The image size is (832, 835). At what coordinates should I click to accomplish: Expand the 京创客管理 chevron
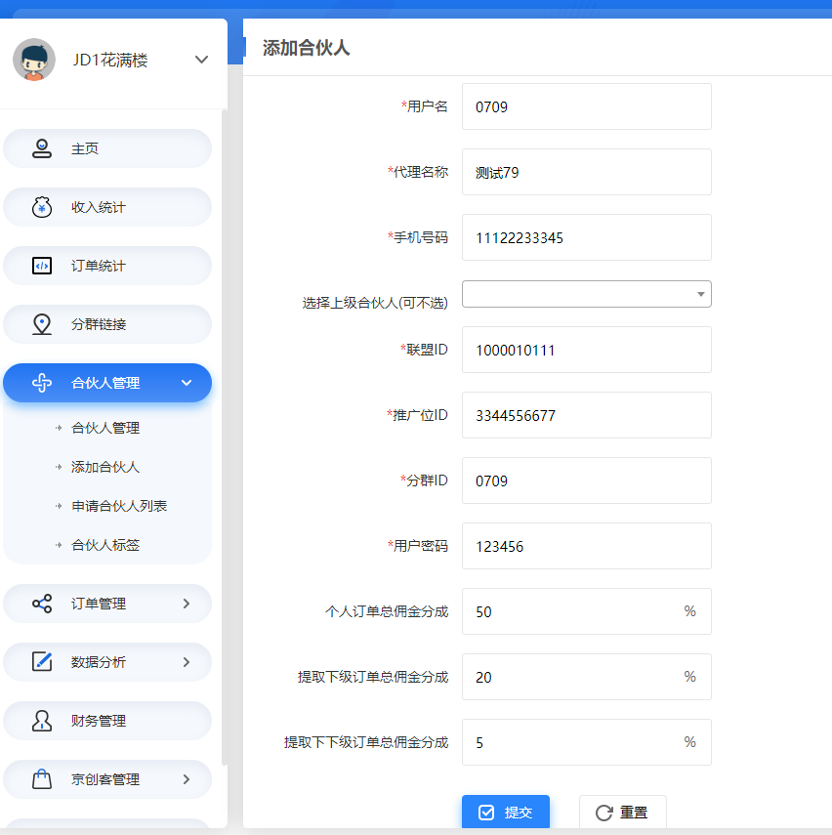[187, 779]
